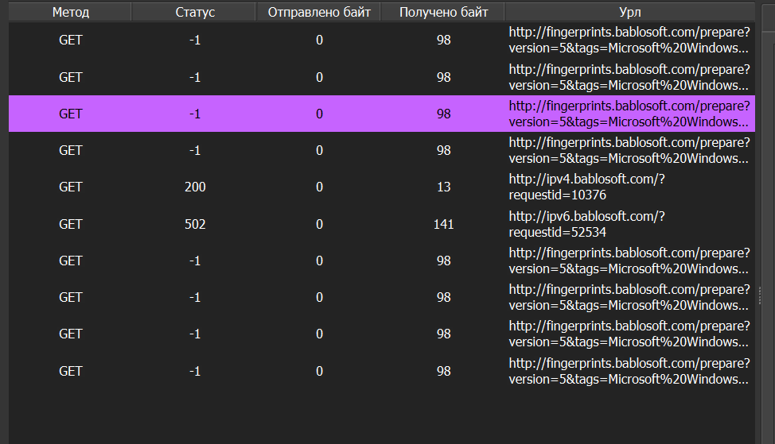Viewport: 775px width, 444px height.
Task: Click the Получено байт column header
Action: click(443, 12)
